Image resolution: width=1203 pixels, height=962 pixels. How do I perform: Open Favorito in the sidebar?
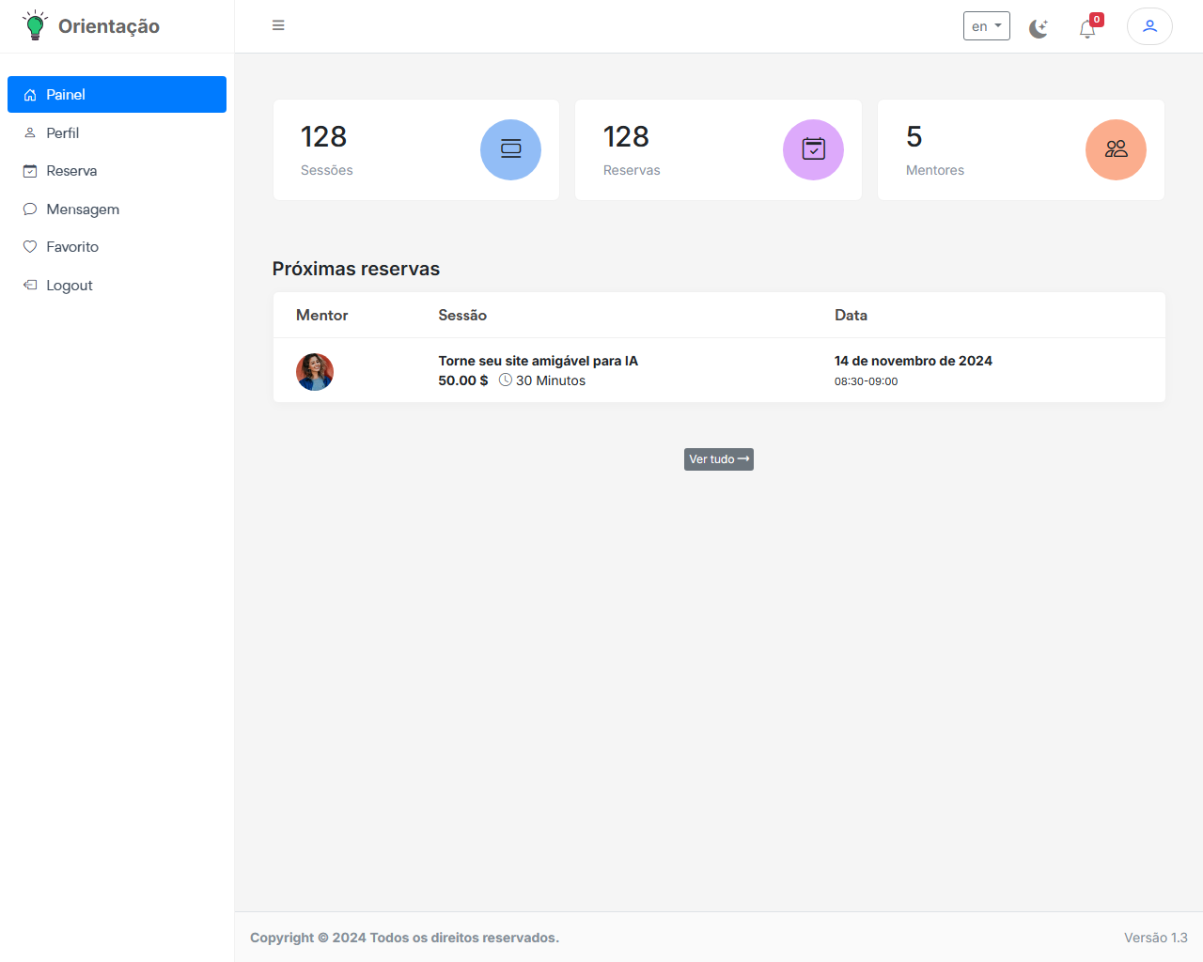[72, 247]
